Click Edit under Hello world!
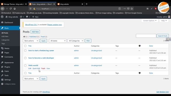171x96 pixels. [x=30, y=69]
